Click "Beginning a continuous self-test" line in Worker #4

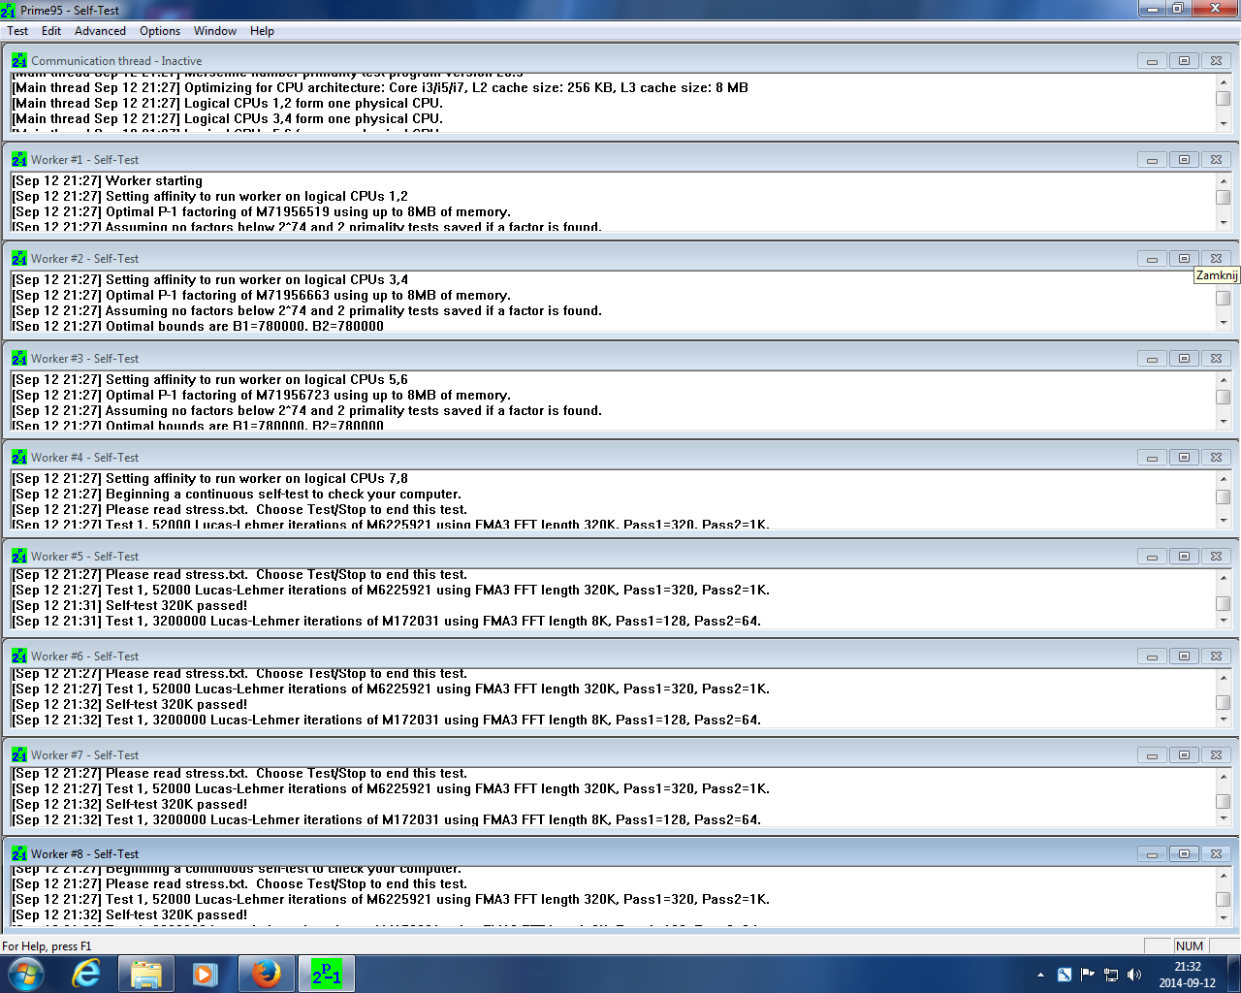(237, 494)
